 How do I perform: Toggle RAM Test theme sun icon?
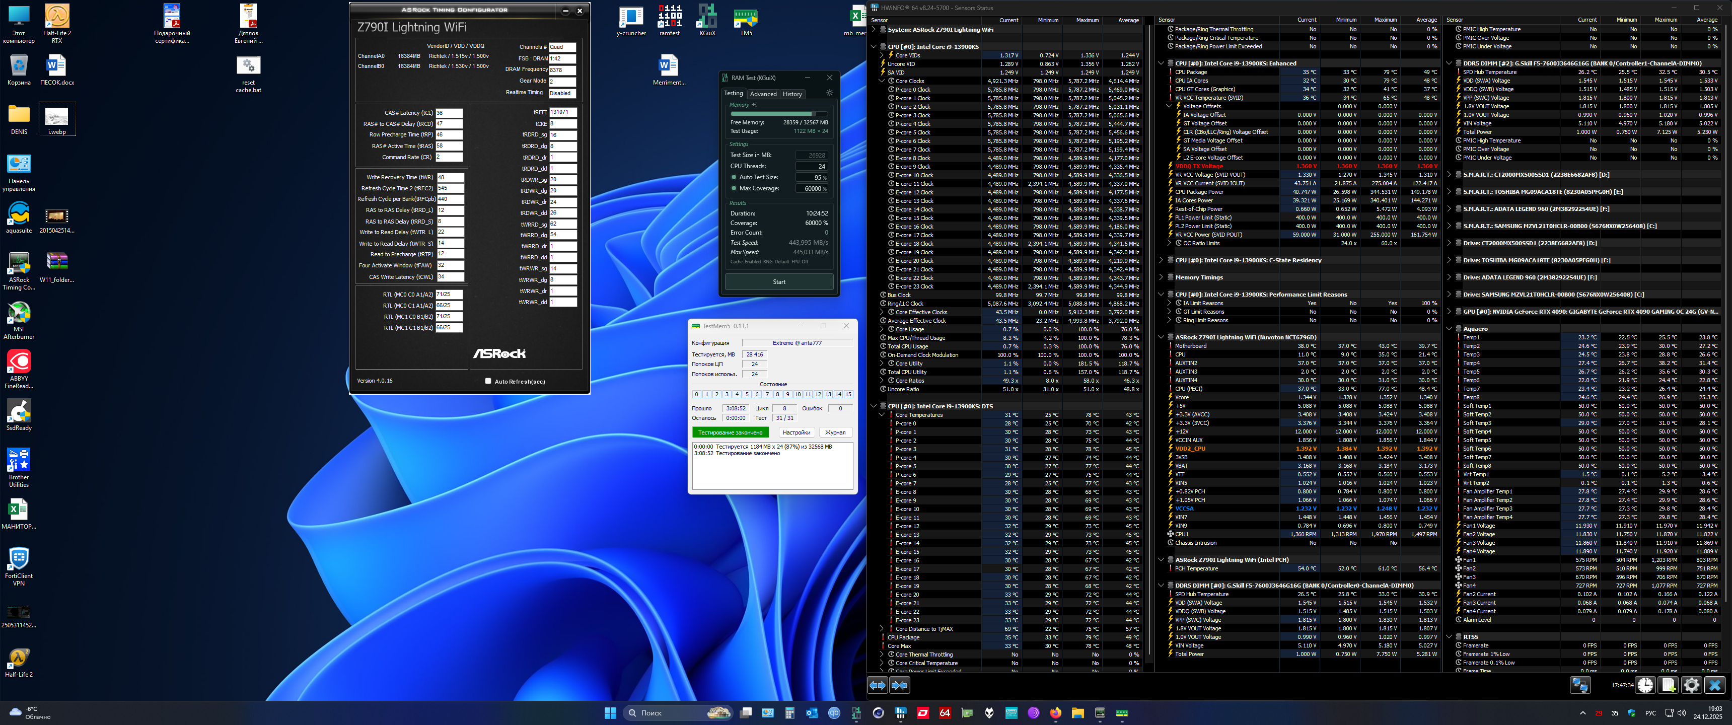click(830, 94)
